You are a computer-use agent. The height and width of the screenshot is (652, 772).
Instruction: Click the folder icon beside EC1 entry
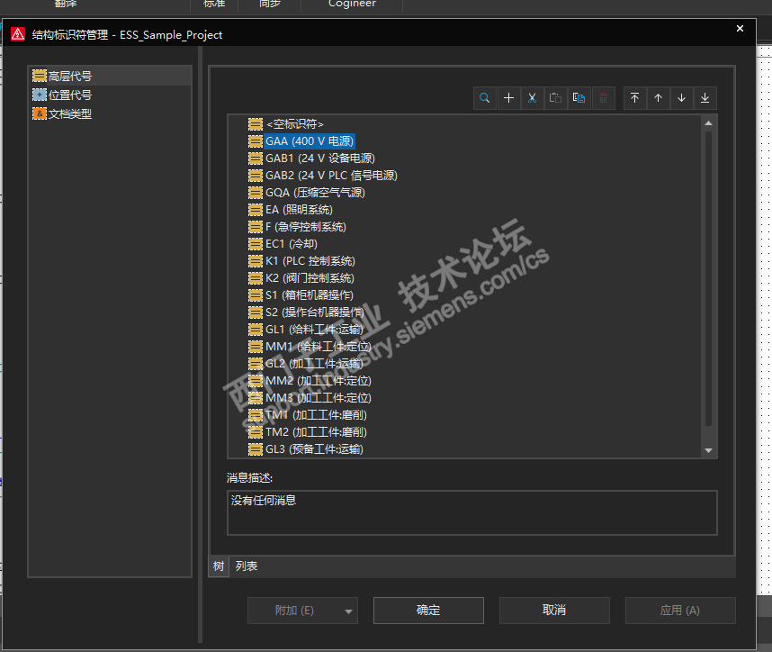(256, 244)
